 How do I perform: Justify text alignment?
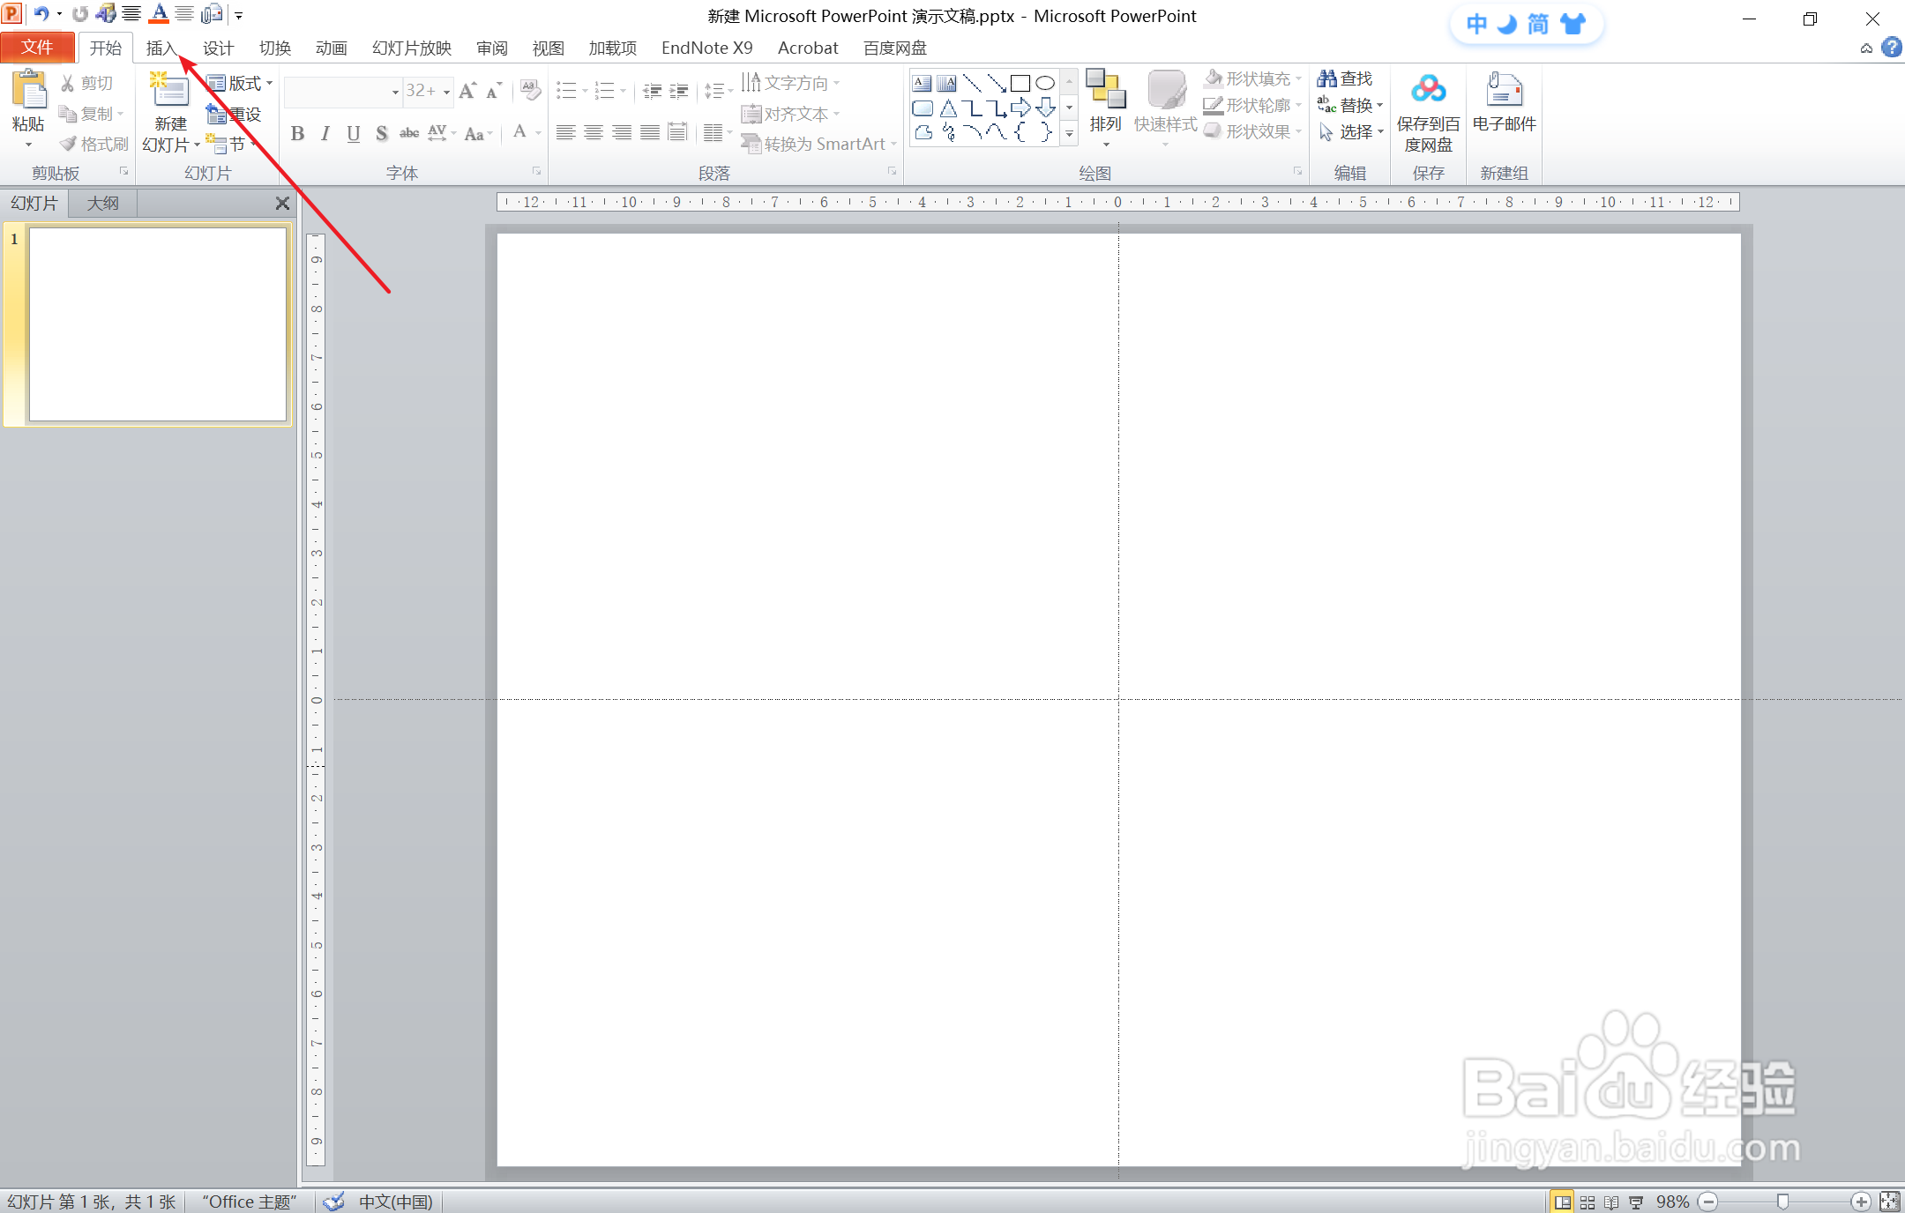pyautogui.click(x=650, y=132)
